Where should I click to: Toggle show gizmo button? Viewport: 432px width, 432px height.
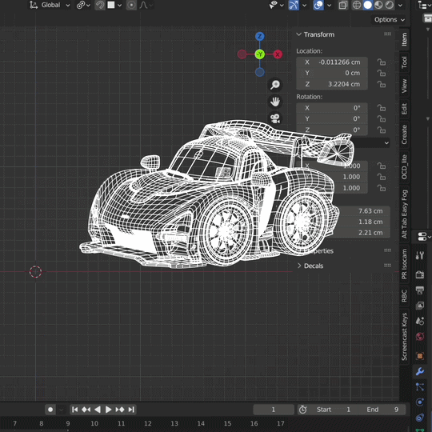click(294, 5)
